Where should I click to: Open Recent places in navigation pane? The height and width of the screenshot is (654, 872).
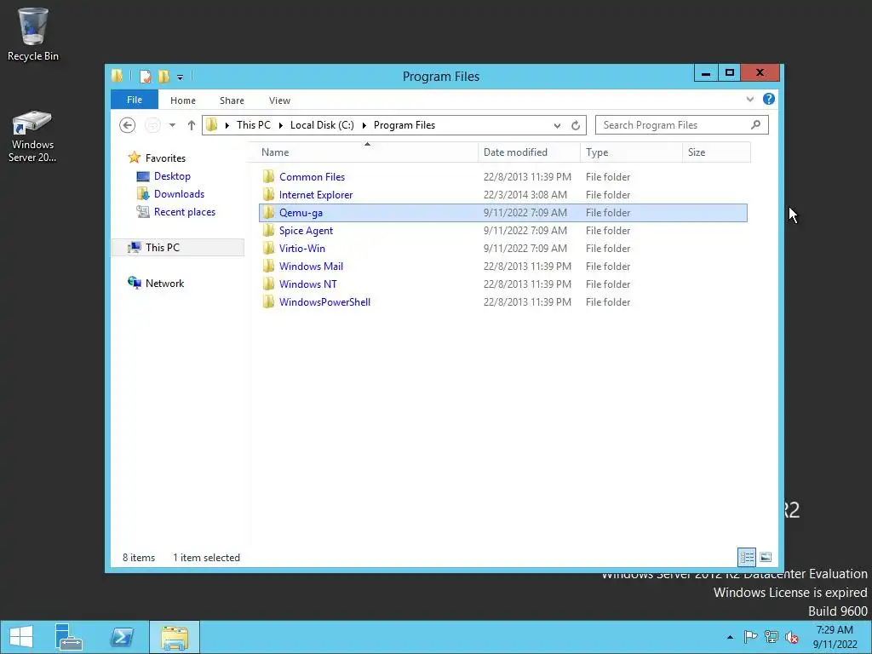[x=185, y=212]
